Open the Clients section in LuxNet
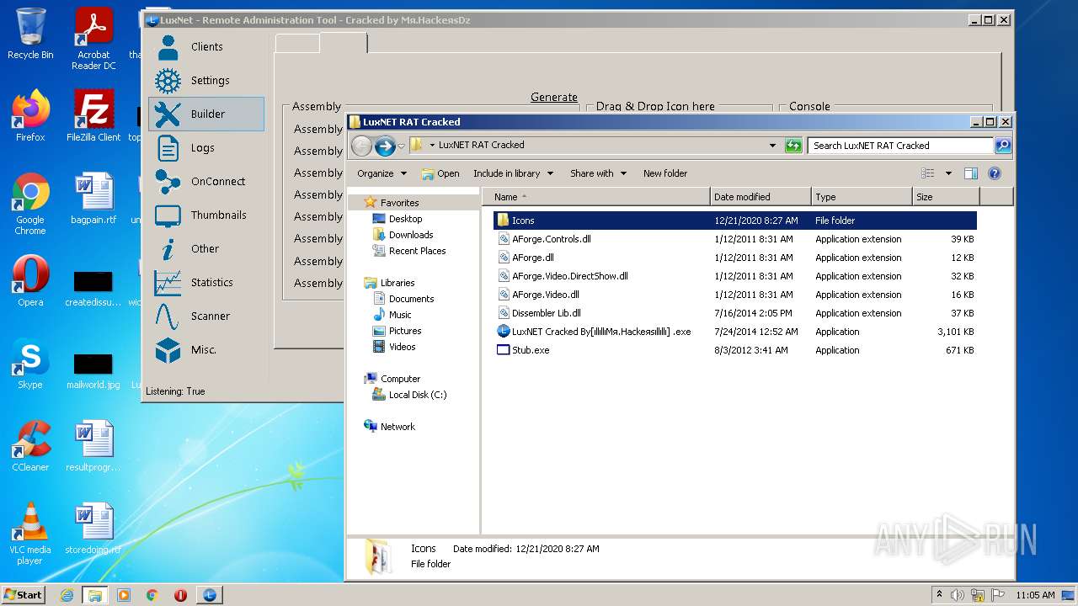 [206, 47]
